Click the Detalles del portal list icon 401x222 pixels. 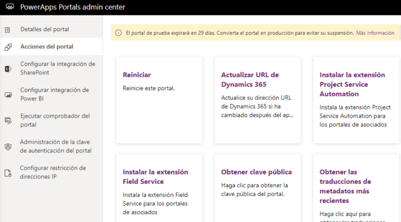[7, 30]
